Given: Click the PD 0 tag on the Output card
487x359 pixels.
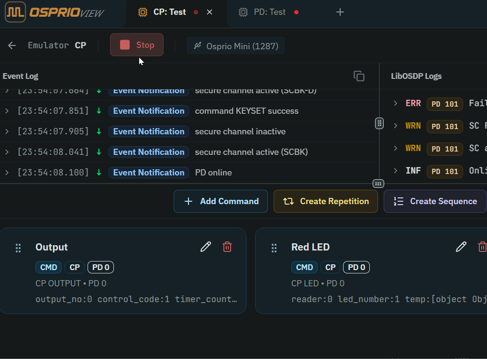Looking at the screenshot, I should pyautogui.click(x=100, y=267).
